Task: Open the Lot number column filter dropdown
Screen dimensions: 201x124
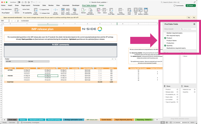Action: click(x=80, y=68)
